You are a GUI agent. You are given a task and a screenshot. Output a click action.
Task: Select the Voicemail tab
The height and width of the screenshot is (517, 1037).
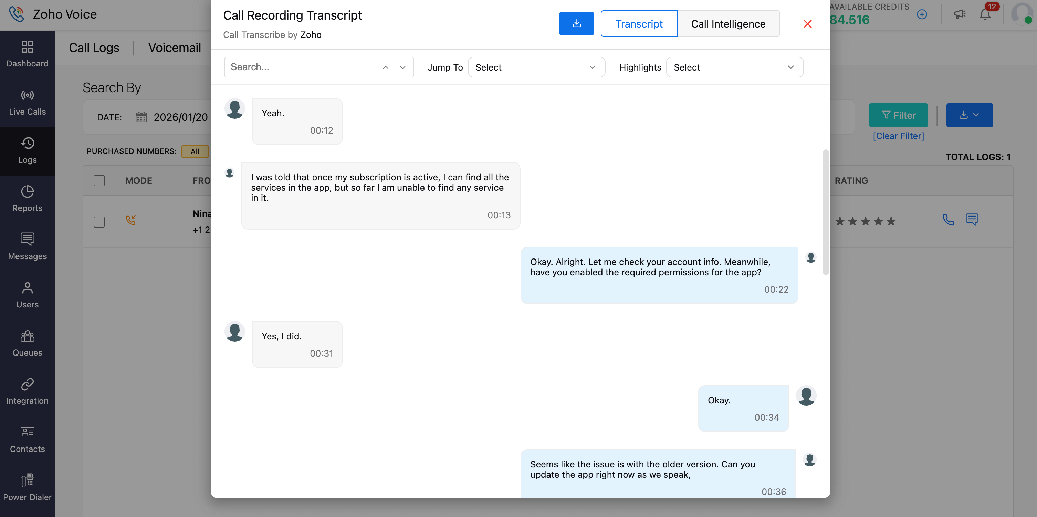[174, 48]
